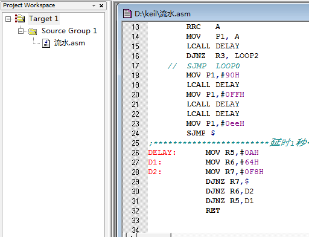The width and height of the screenshot is (309, 237).
Task: Click the #90H value on line 18
Action: click(x=230, y=75)
